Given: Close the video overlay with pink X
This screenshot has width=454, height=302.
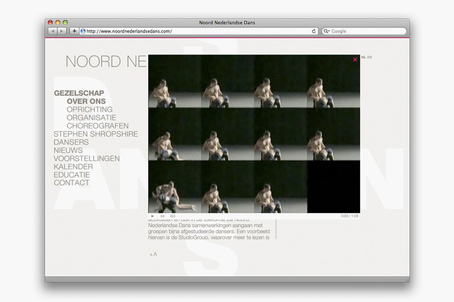Looking at the screenshot, I should click(x=355, y=60).
